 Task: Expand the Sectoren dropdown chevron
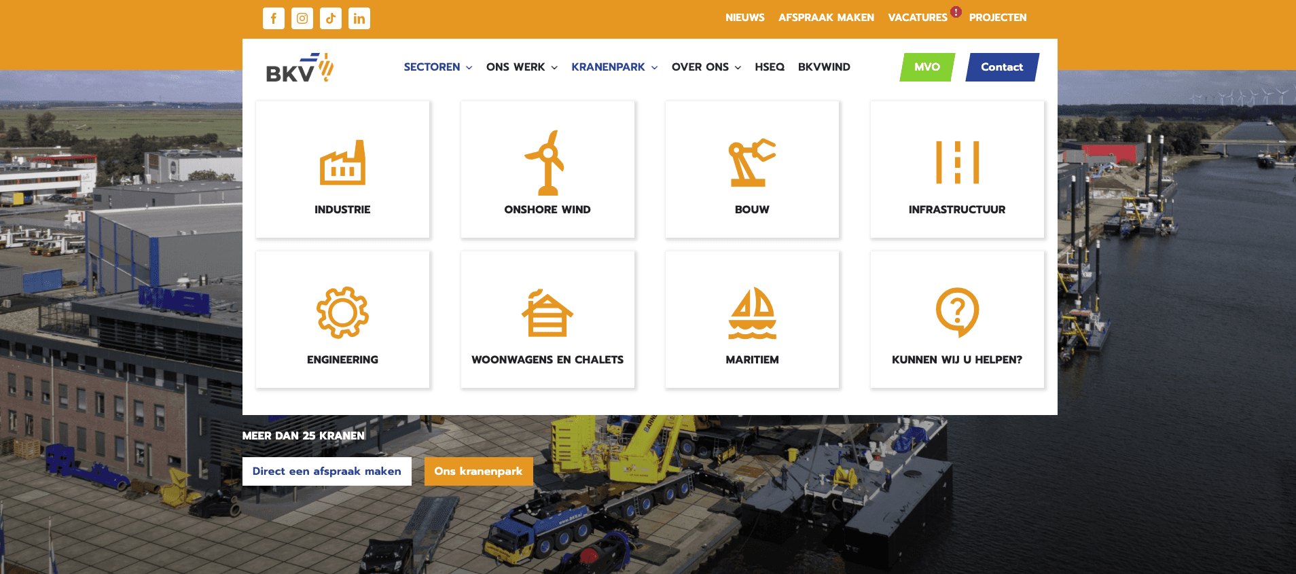click(x=469, y=68)
